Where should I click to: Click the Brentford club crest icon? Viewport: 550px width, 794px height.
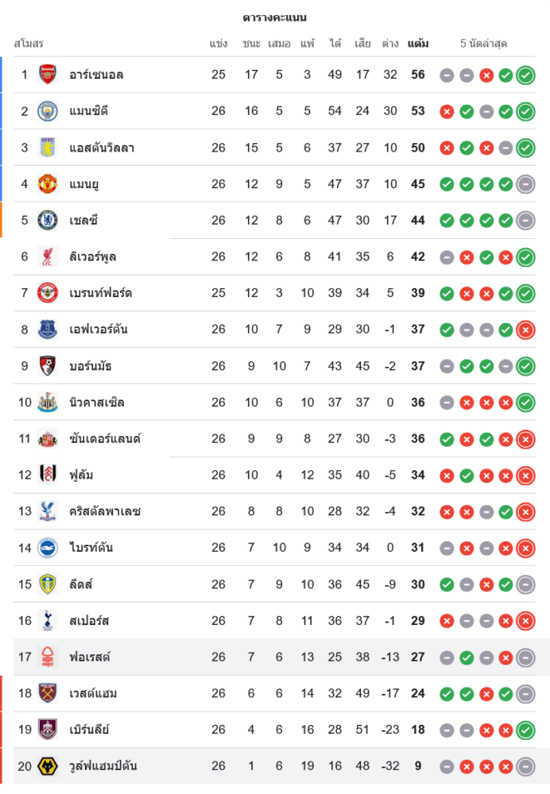[48, 293]
